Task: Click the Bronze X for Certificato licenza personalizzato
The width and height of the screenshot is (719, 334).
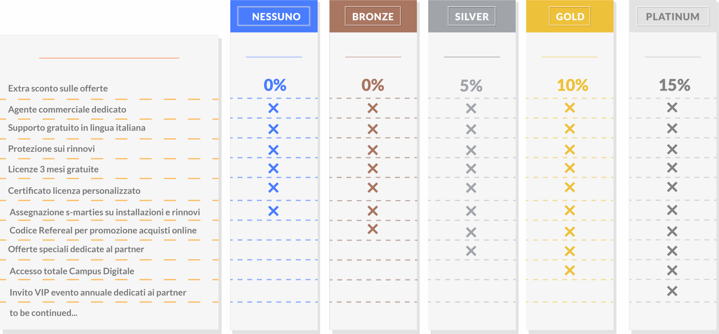Action: 373,188
